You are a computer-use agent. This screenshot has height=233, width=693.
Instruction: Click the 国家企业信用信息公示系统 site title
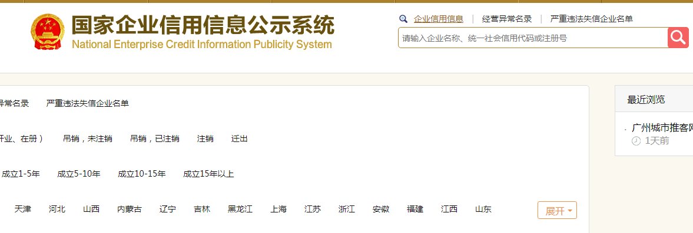203,25
